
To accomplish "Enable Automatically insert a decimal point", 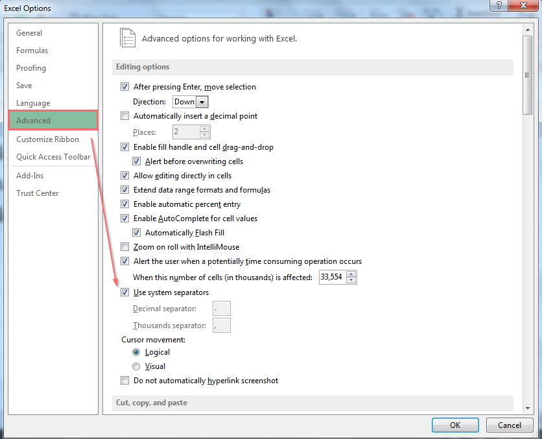I will [x=125, y=116].
